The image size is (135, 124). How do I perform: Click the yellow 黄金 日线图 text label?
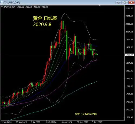click(45, 18)
